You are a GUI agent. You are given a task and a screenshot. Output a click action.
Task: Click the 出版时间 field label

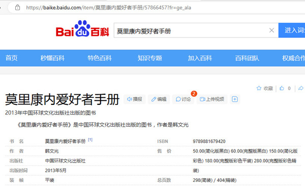click(x=18, y=170)
